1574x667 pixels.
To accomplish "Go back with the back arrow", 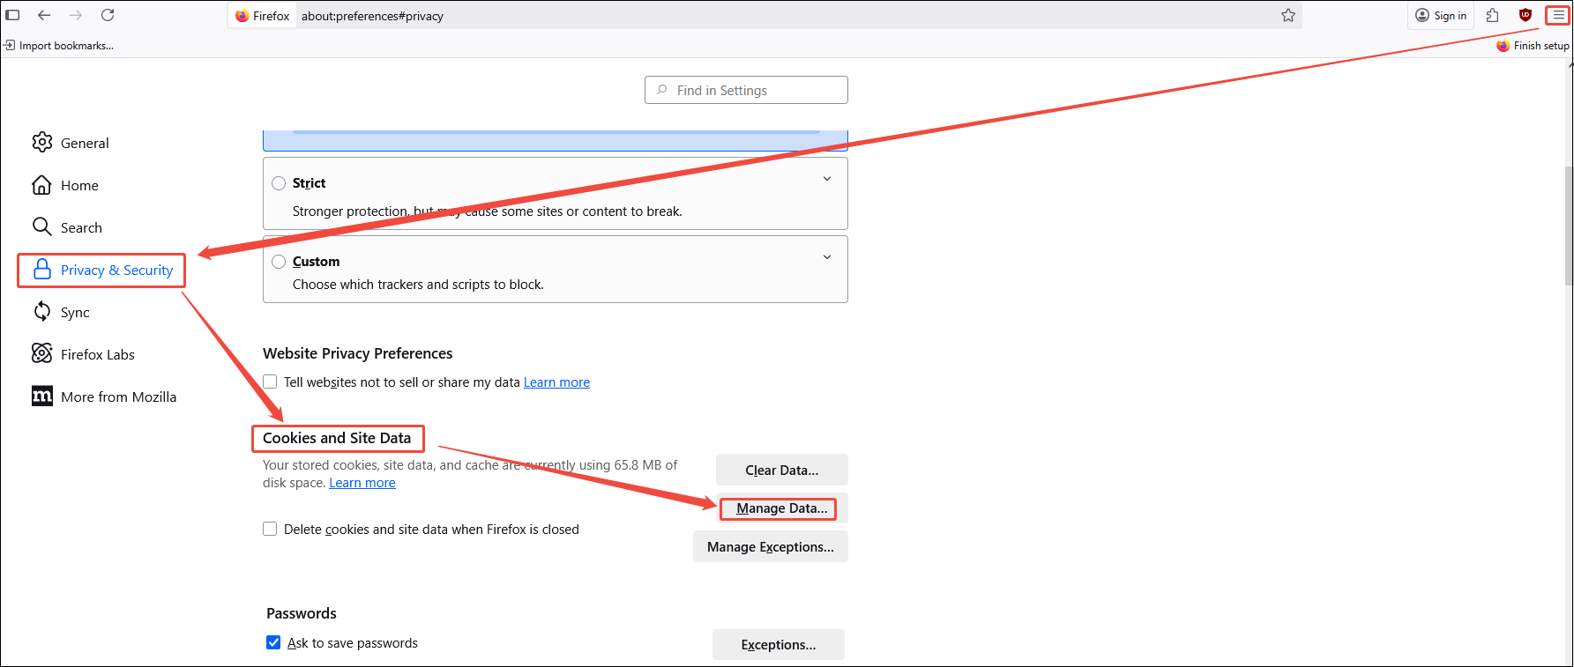I will 44,15.
